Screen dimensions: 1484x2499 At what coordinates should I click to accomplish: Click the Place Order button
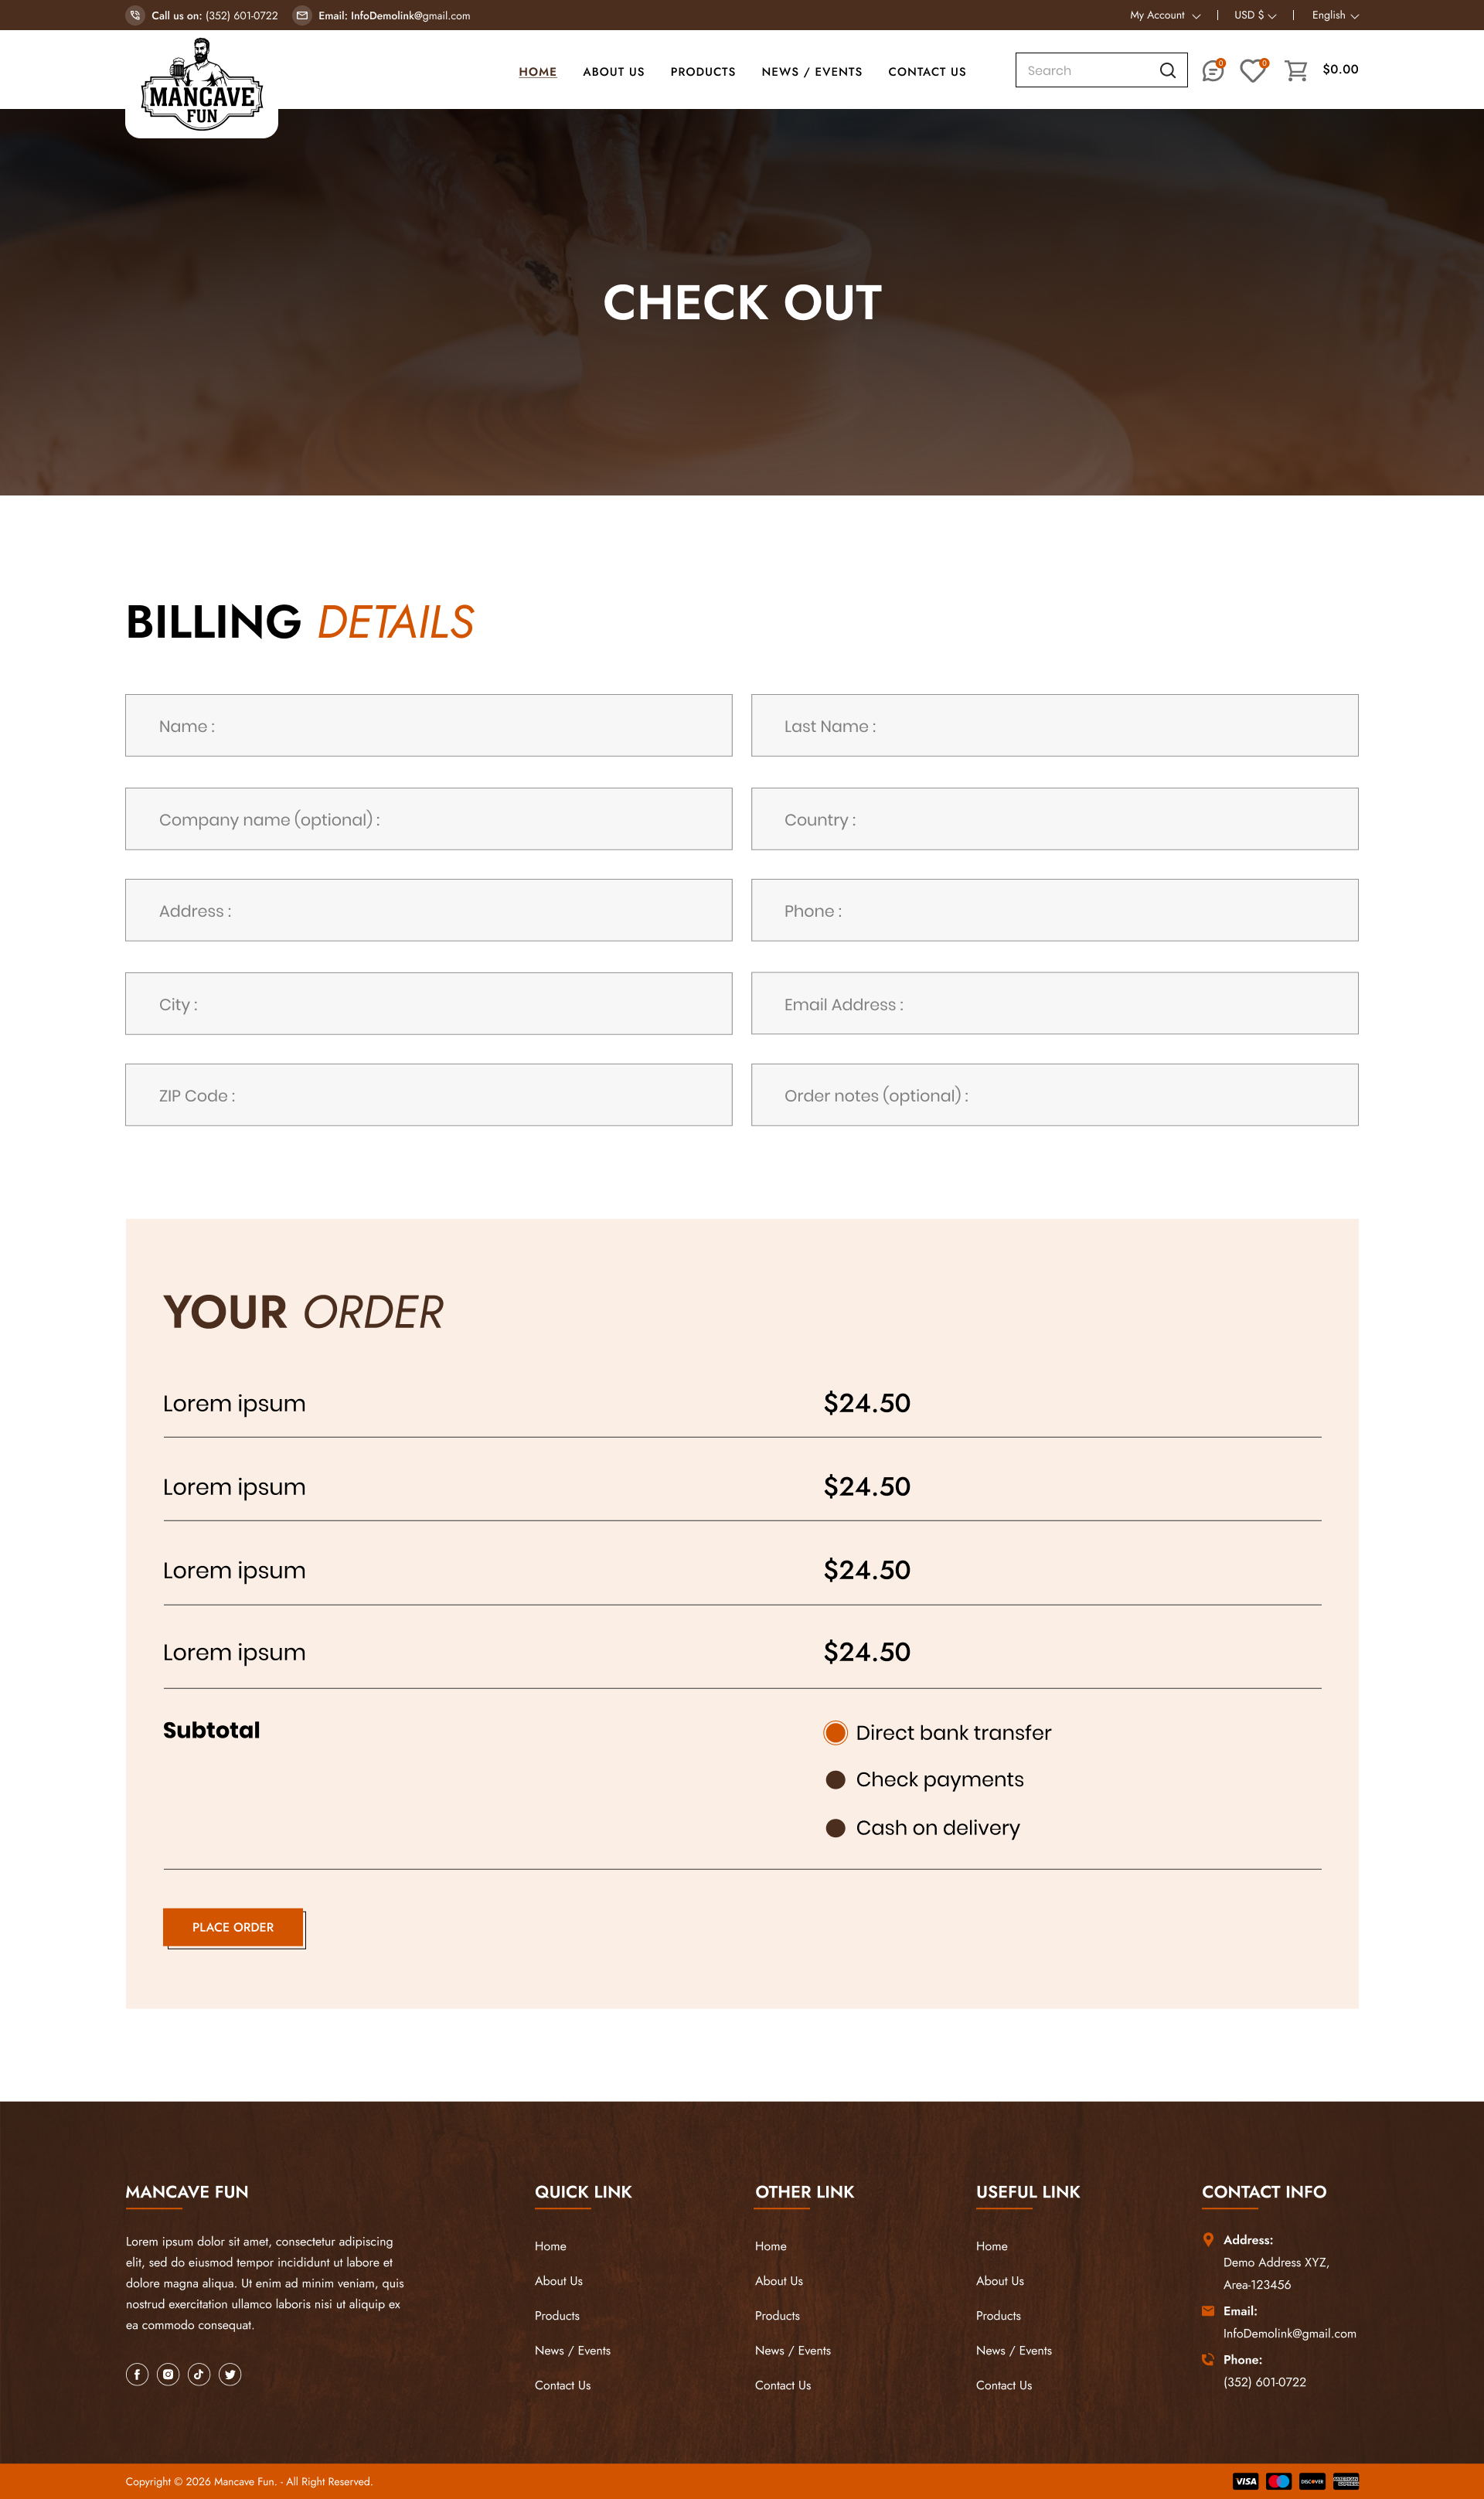(233, 1927)
